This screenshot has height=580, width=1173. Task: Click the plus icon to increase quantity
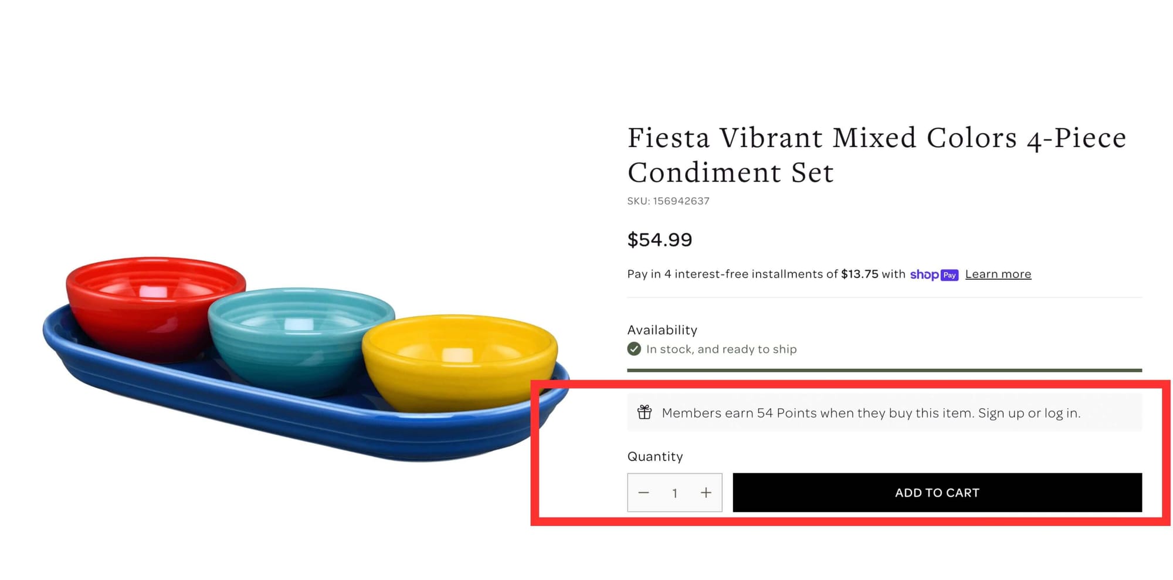[706, 493]
